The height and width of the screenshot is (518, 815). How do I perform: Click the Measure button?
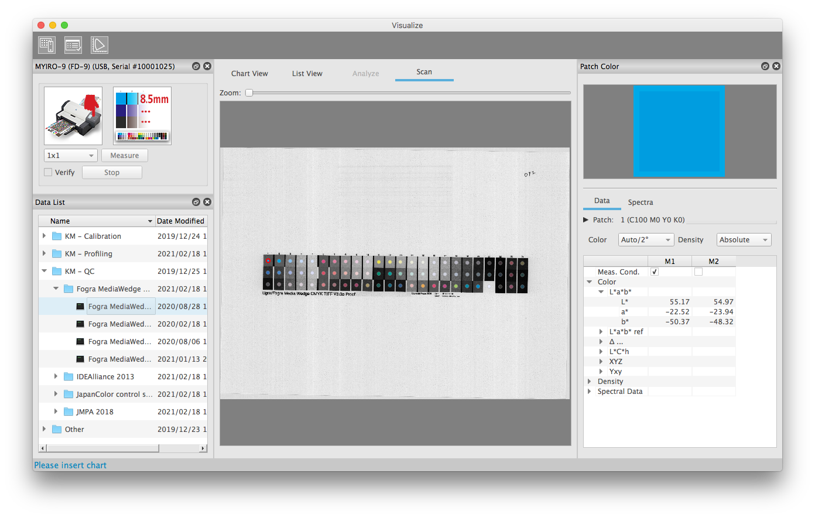[125, 156]
